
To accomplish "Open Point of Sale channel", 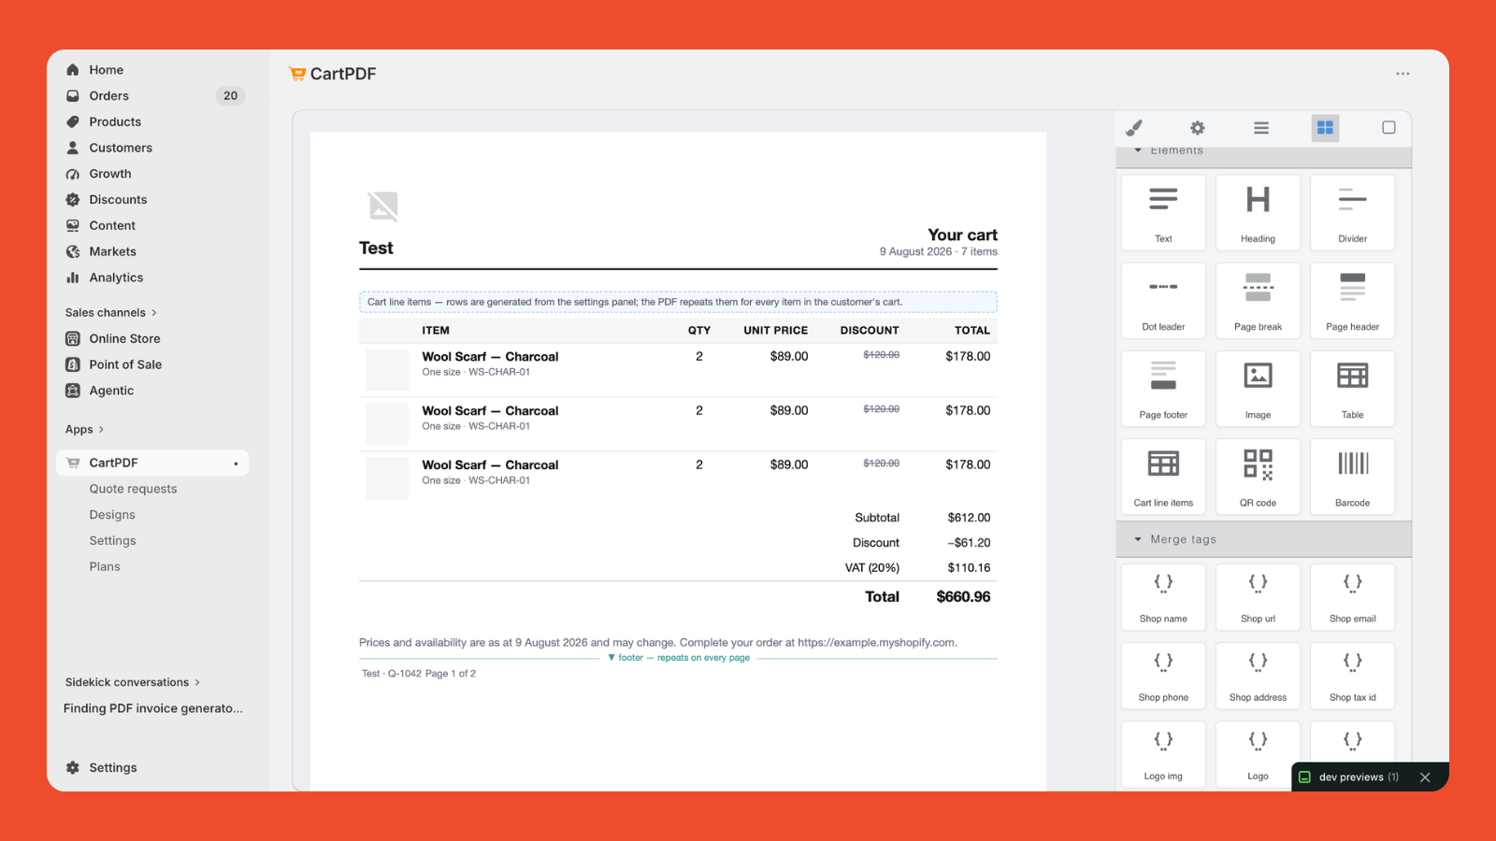I will (x=154, y=364).
